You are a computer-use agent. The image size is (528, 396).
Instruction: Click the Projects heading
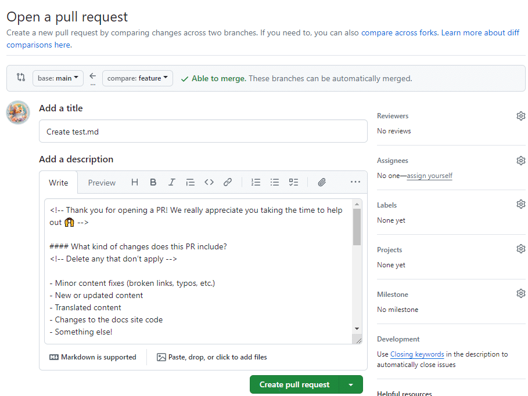coord(390,250)
